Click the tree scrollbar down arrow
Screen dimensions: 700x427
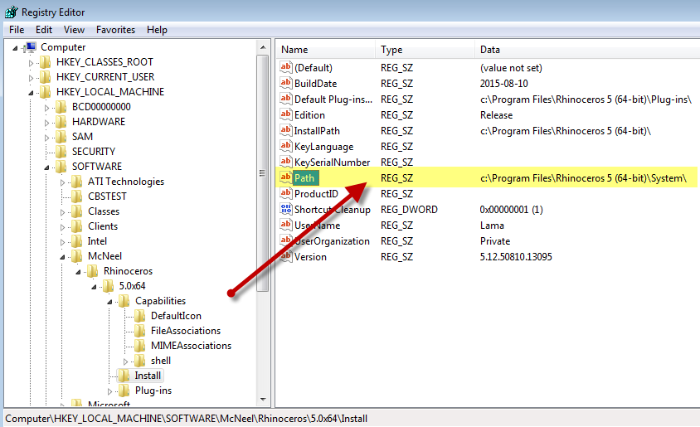tap(263, 400)
